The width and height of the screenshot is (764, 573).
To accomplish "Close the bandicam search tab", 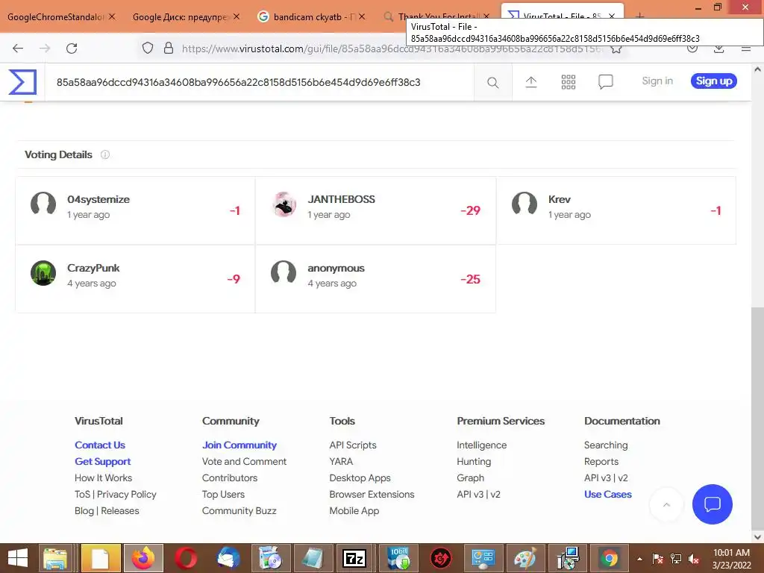I will coord(362,16).
